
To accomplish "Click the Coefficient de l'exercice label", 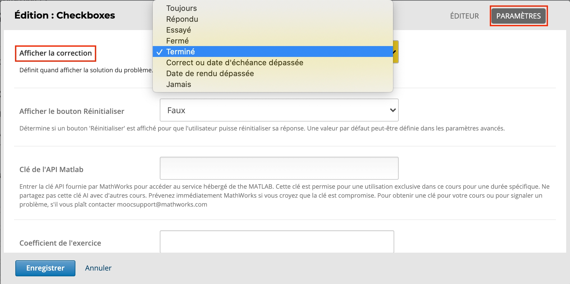I will click(x=60, y=243).
